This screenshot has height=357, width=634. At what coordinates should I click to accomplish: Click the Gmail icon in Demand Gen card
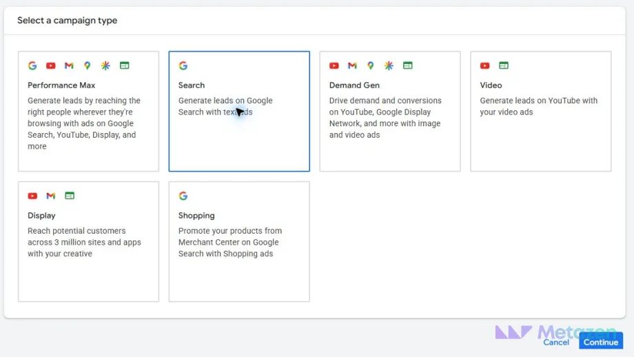click(x=353, y=65)
